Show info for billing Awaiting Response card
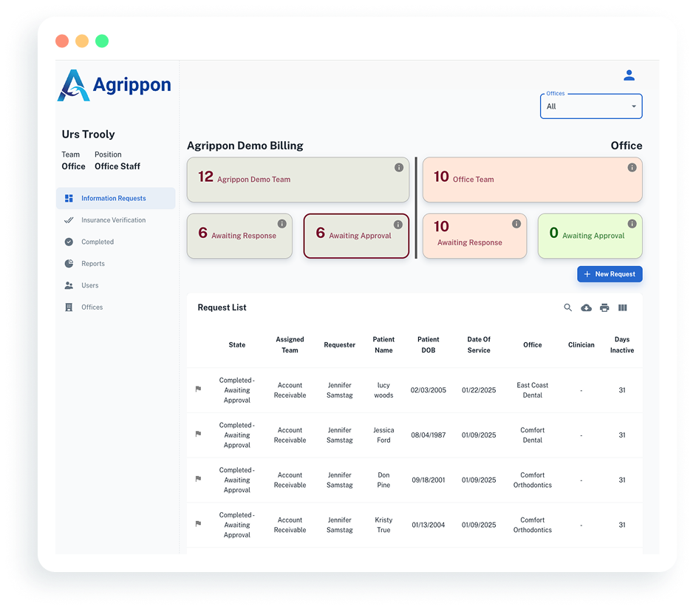693x609 pixels. tap(281, 224)
